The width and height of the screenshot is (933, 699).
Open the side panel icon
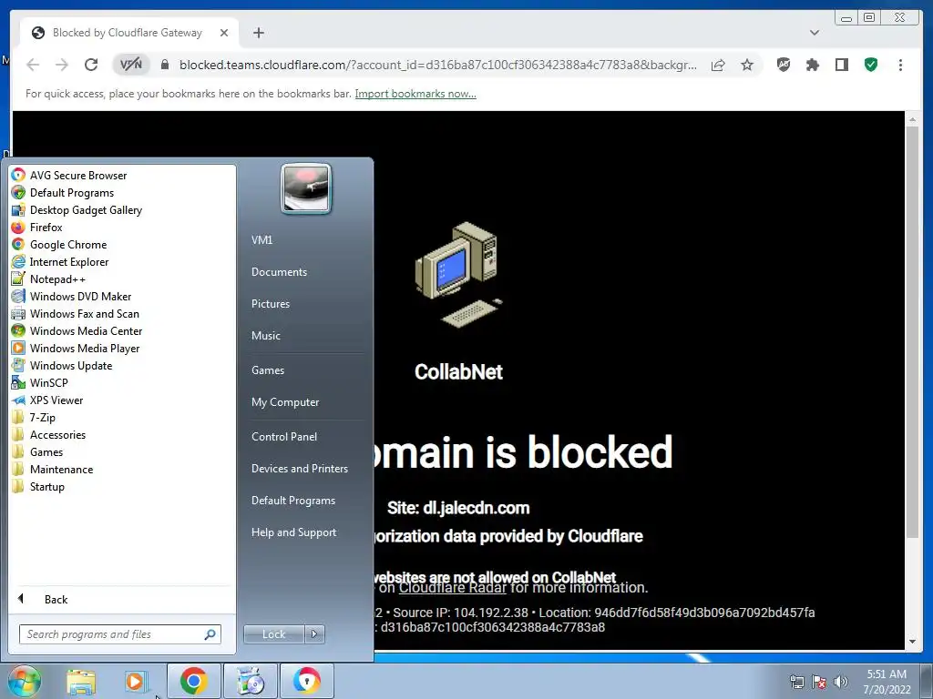click(841, 65)
